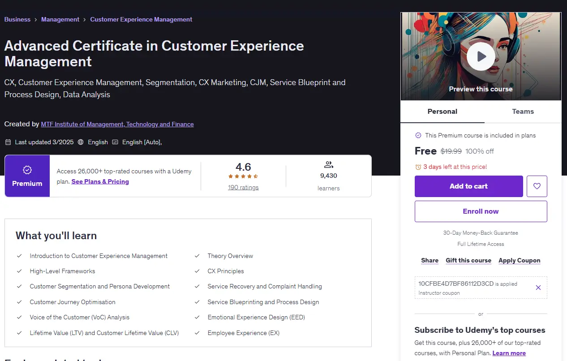This screenshot has height=361, width=567.
Task: Click the Add to cart button
Action: (469, 186)
